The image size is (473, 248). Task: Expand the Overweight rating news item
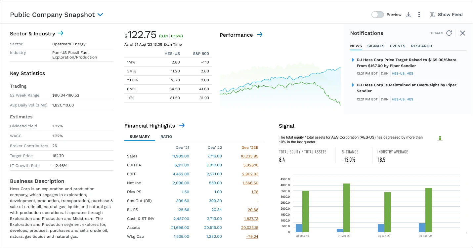(x=353, y=85)
